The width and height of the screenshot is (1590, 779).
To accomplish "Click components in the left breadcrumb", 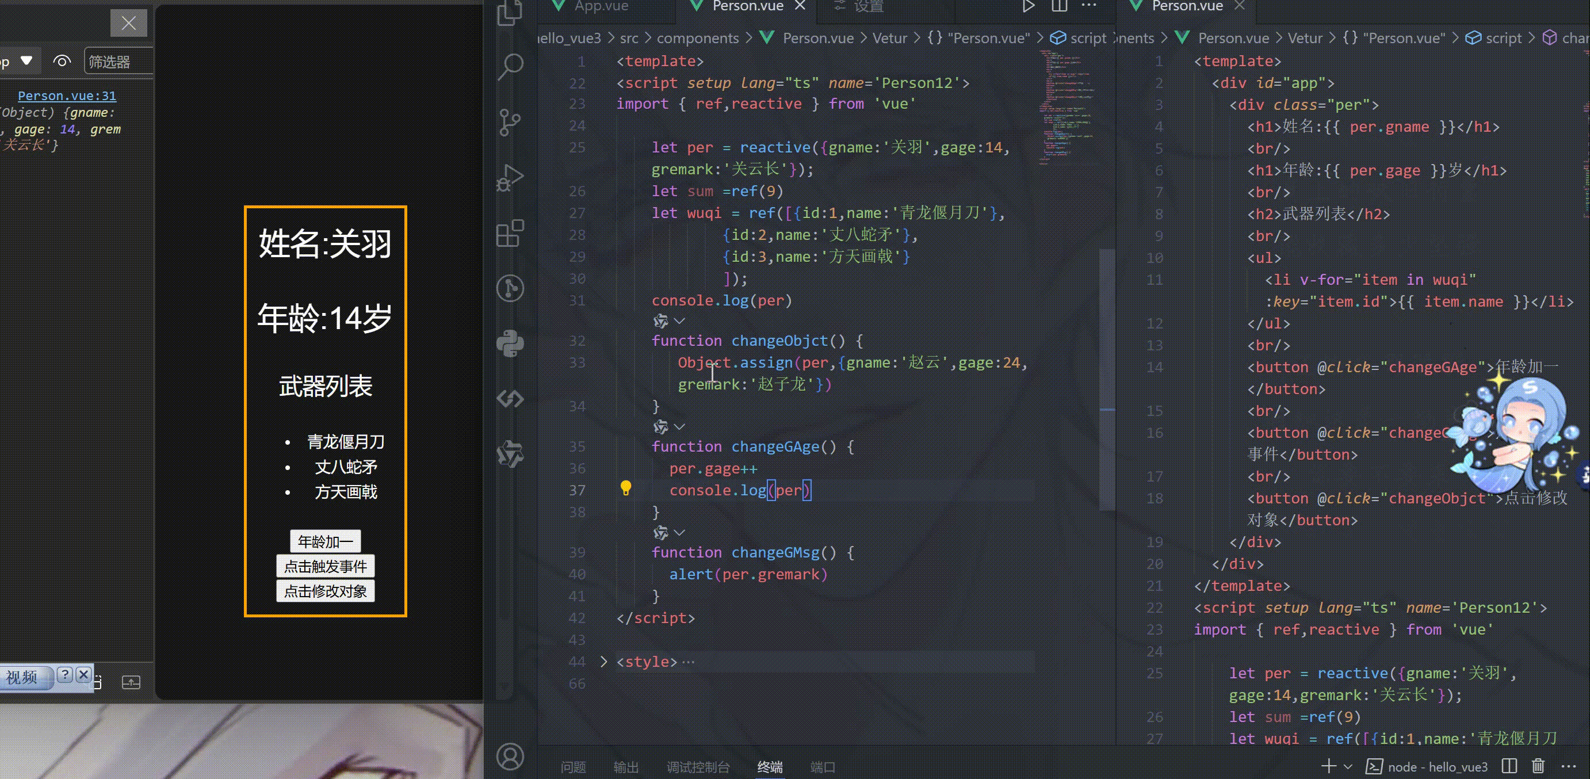I will click(697, 39).
